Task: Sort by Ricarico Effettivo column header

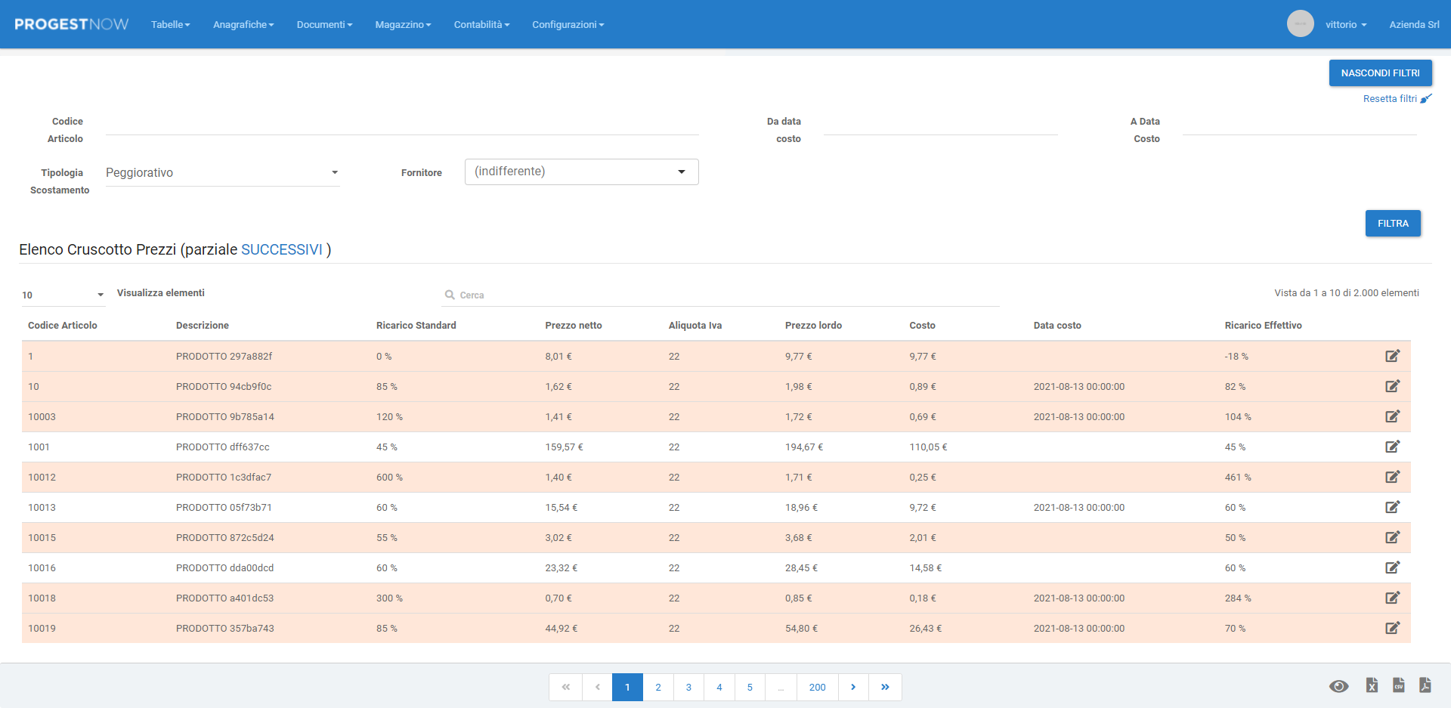Action: click(x=1263, y=326)
